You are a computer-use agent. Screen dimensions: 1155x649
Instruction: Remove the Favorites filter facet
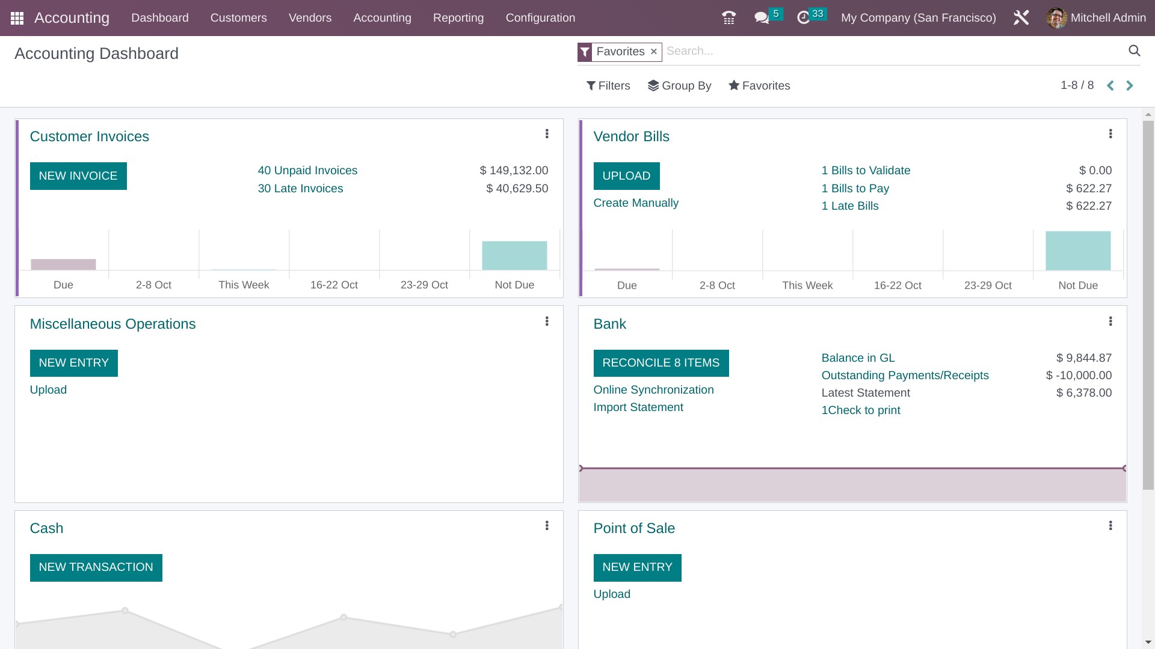[x=653, y=52]
